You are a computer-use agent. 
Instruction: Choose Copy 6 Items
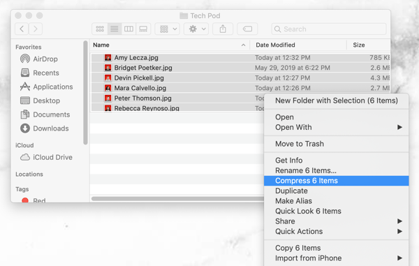tap(336, 248)
